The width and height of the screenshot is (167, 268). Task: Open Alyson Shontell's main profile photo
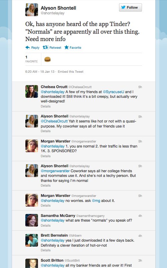(32, 10)
